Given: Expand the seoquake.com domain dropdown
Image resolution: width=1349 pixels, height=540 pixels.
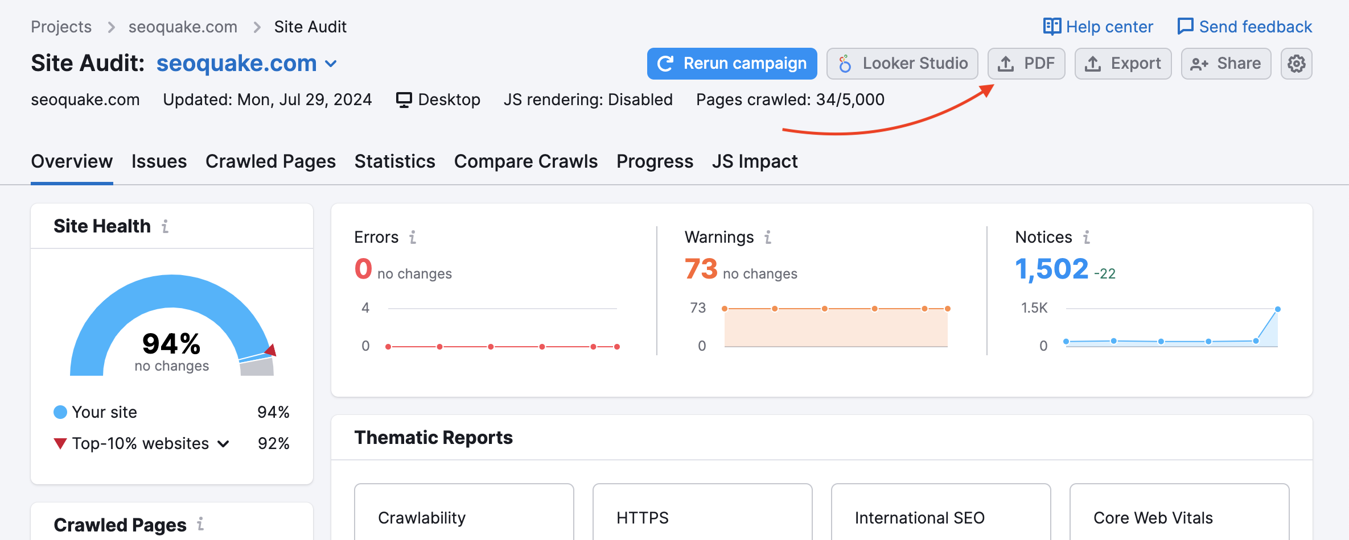Looking at the screenshot, I should tap(331, 64).
